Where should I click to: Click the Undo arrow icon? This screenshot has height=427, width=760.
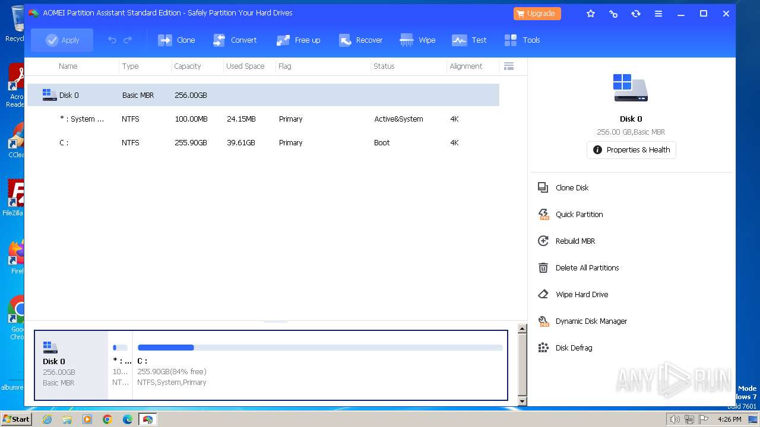tap(112, 40)
